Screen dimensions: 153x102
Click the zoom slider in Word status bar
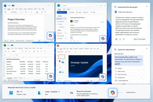[x=46, y=41]
